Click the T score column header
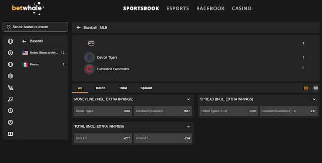Image resolution: width=322 pixels, height=163 pixels. [x=303, y=43]
